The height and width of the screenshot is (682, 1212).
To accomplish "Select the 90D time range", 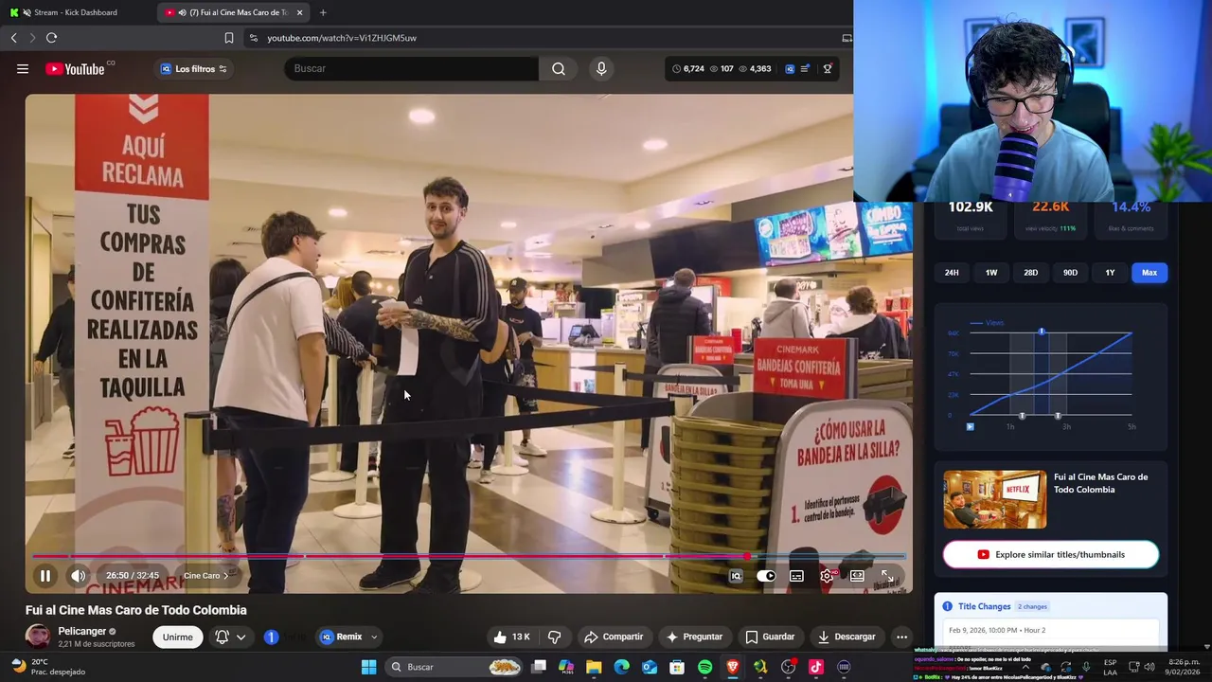I will (x=1070, y=273).
